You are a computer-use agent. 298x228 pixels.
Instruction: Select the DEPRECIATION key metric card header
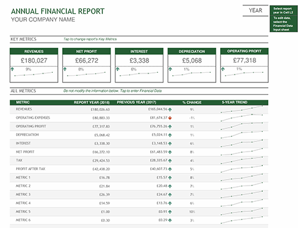click(191, 51)
